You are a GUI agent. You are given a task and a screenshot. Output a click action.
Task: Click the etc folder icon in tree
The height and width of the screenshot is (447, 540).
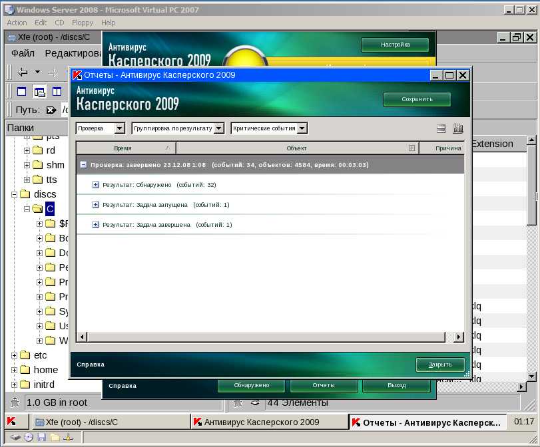tap(25, 355)
